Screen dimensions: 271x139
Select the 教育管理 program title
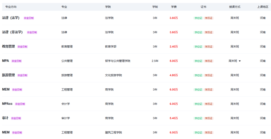[8, 46]
